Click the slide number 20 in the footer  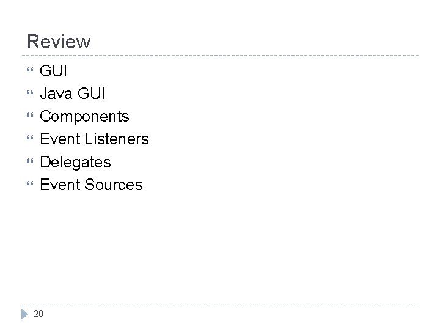[38, 314]
